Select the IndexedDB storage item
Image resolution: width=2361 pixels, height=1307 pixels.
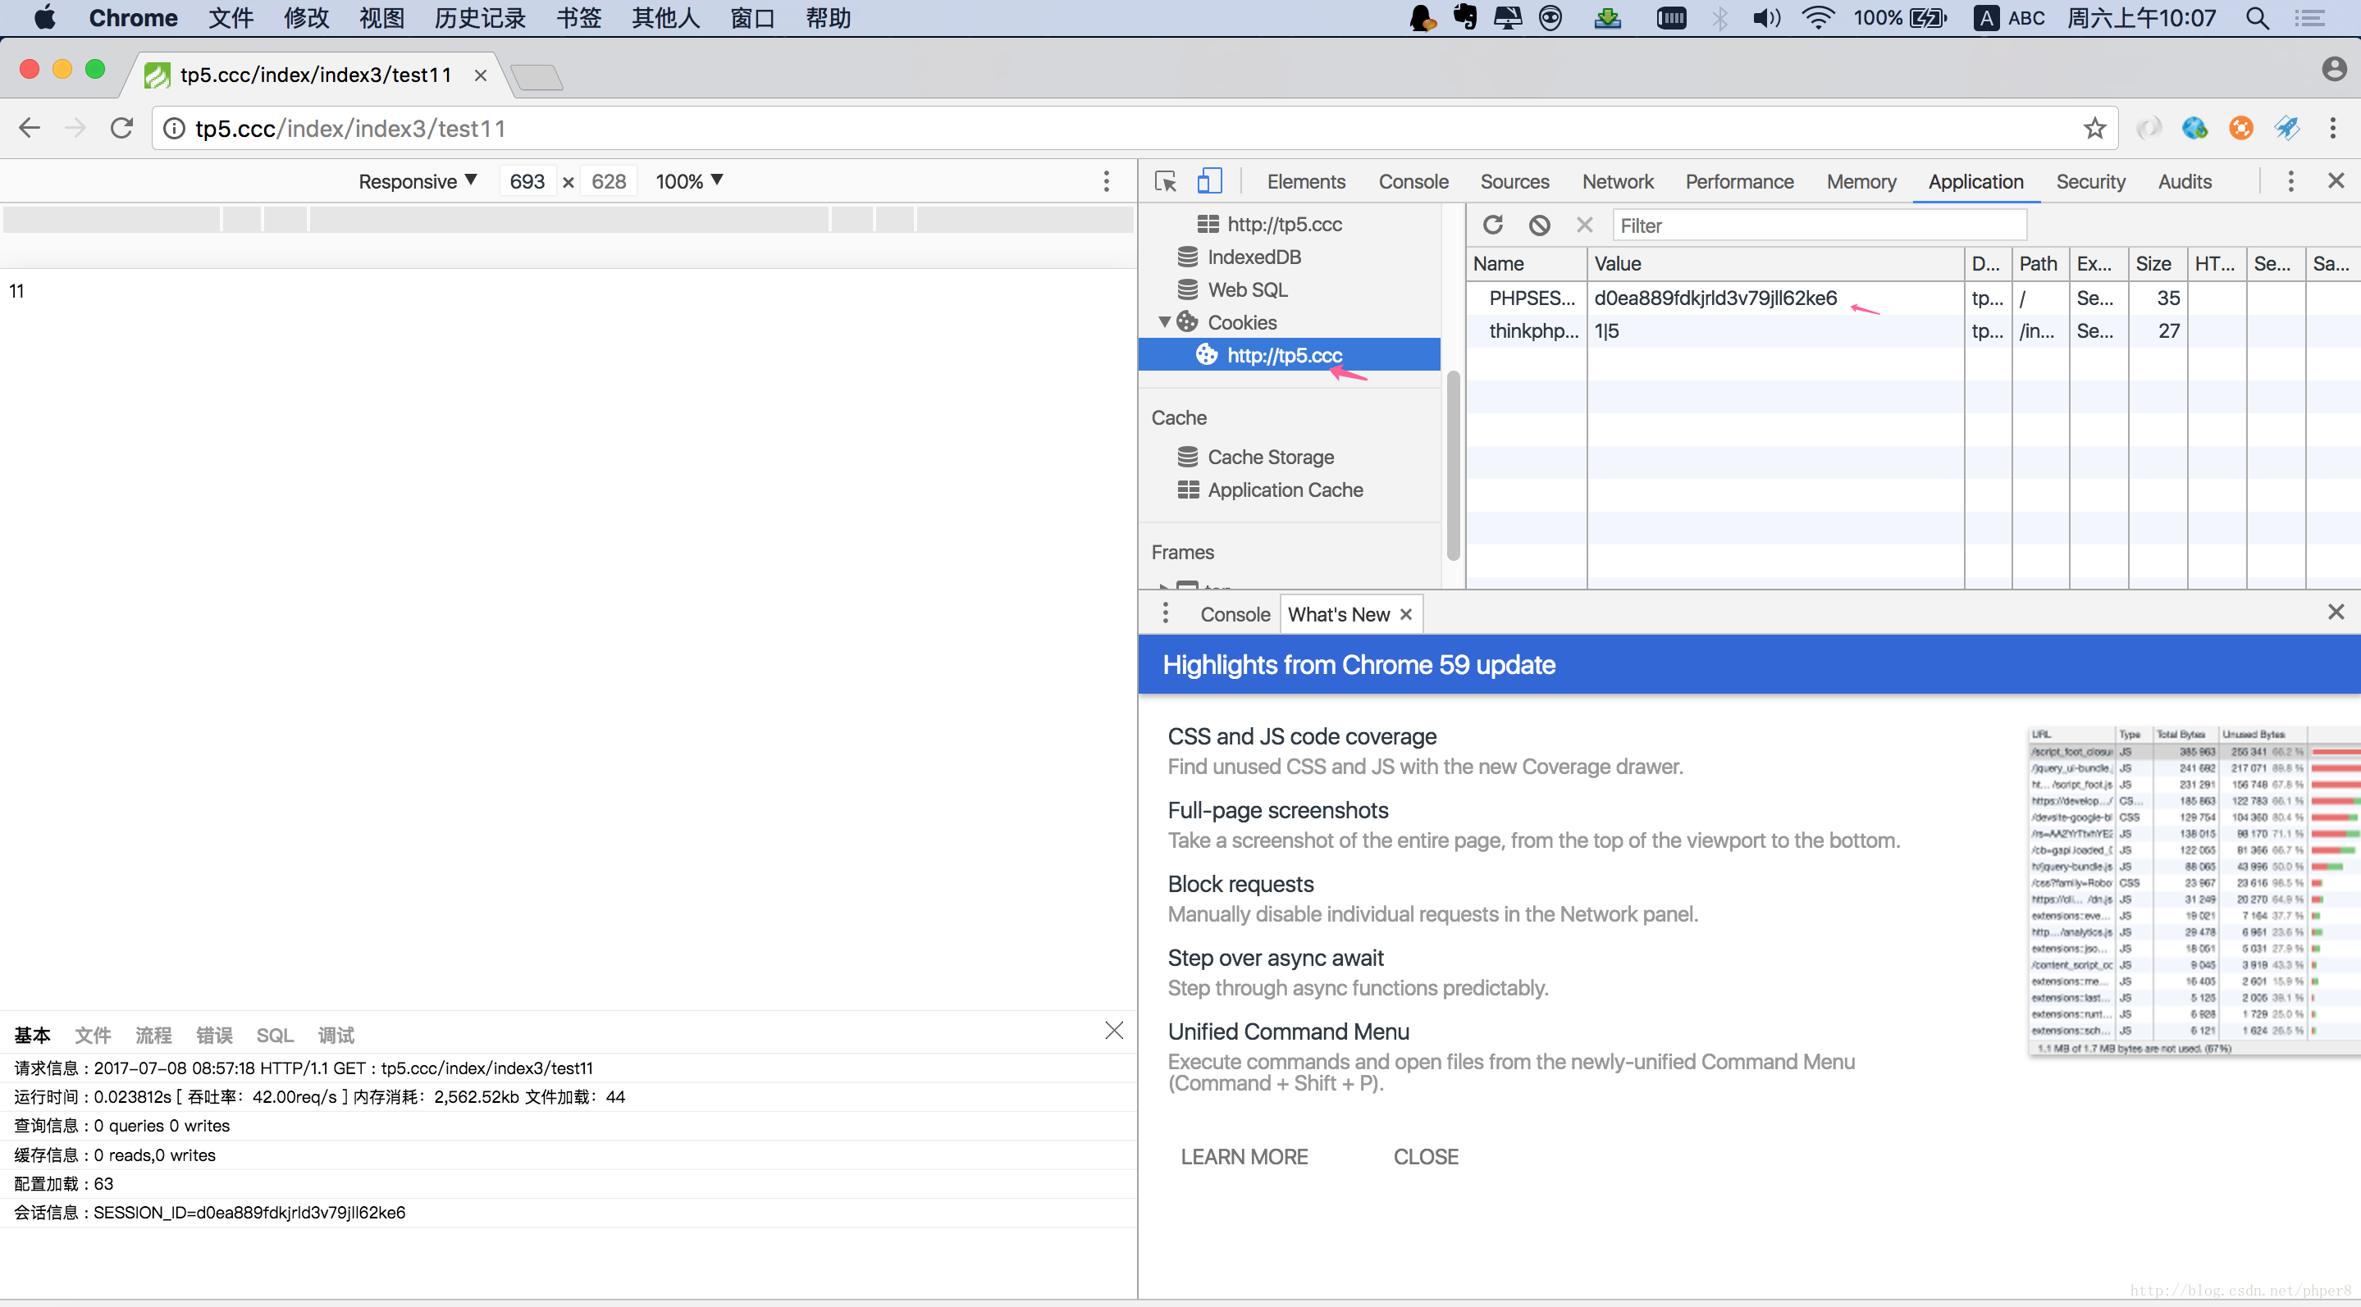[x=1254, y=256]
